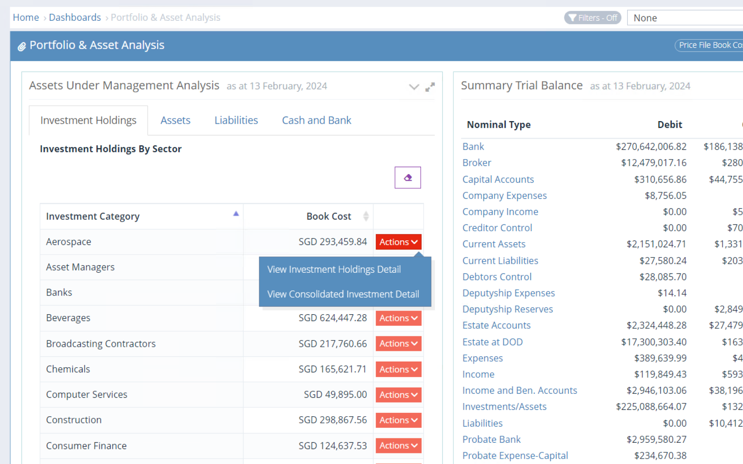Toggle the Filters - Off button

click(592, 18)
